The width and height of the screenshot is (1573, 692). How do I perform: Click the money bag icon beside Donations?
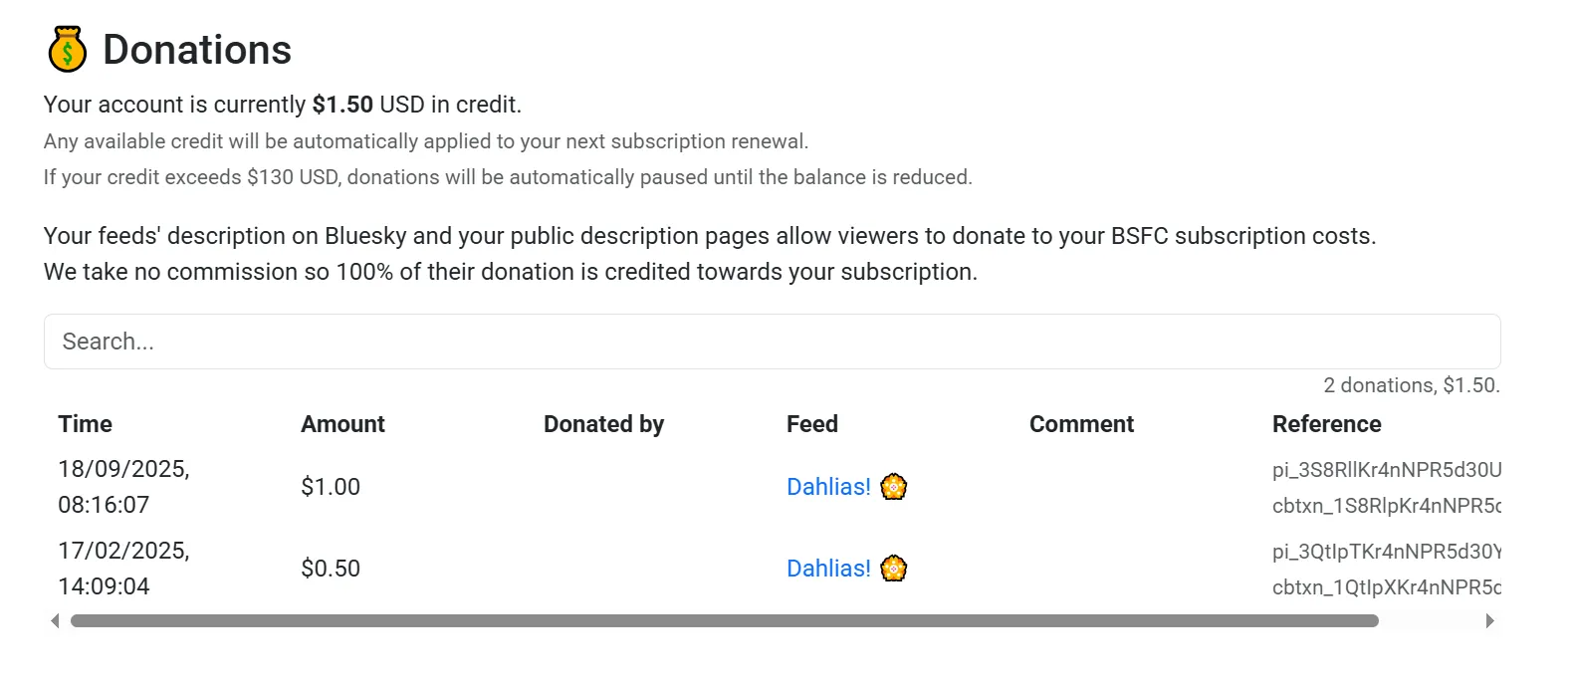point(67,50)
